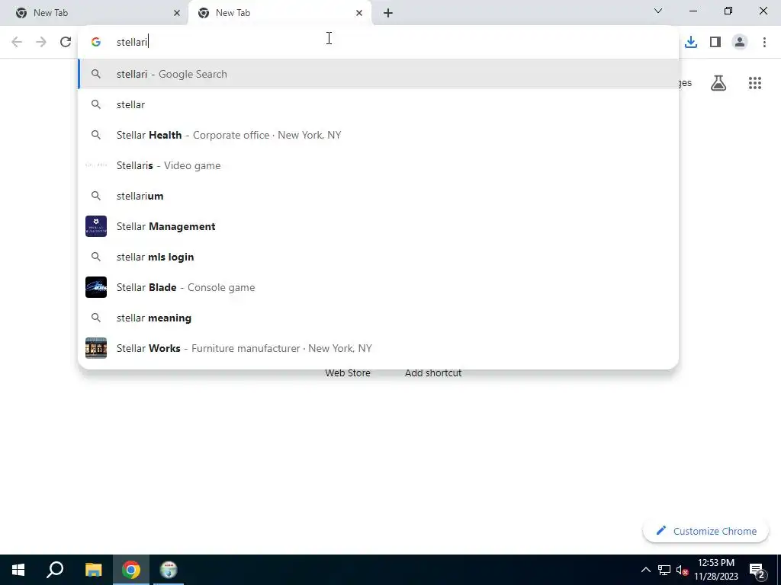Open the globe app on the taskbar
Image resolution: width=781 pixels, height=585 pixels.
tap(169, 570)
